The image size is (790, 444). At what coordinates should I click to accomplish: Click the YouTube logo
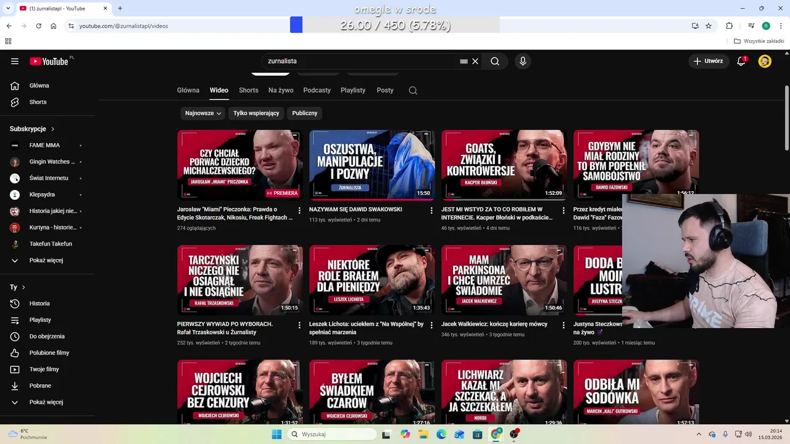pos(49,61)
